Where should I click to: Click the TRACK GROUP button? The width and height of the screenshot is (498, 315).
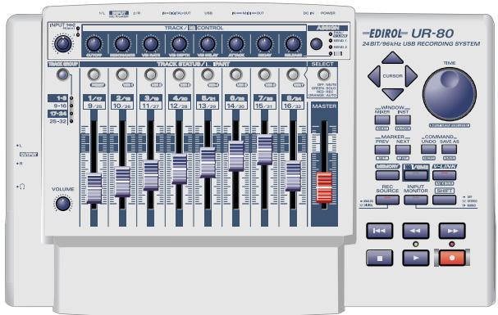(62, 74)
